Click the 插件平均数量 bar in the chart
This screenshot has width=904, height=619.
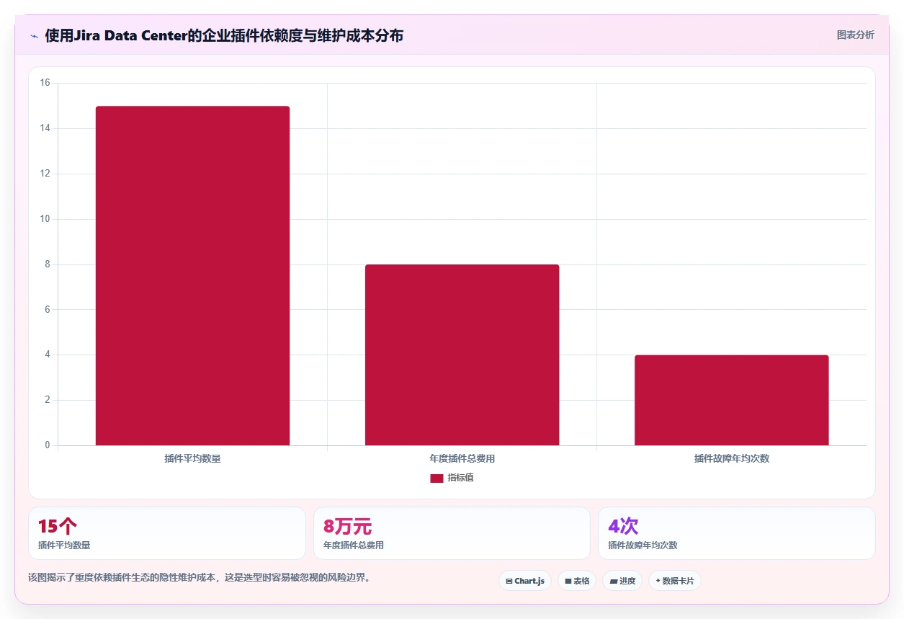coord(192,276)
